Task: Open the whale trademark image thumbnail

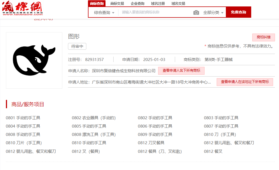Action: [x=34, y=60]
